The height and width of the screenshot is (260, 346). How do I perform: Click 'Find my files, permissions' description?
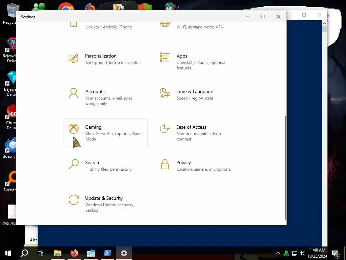point(108,169)
